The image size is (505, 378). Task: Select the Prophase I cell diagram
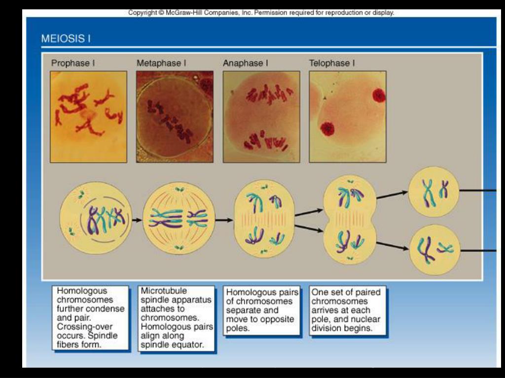(96, 218)
